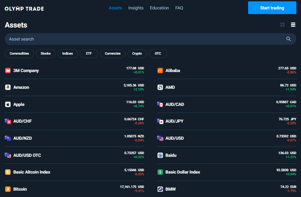Open the Baidu asset name
This screenshot has width=301, height=197.
click(x=171, y=155)
